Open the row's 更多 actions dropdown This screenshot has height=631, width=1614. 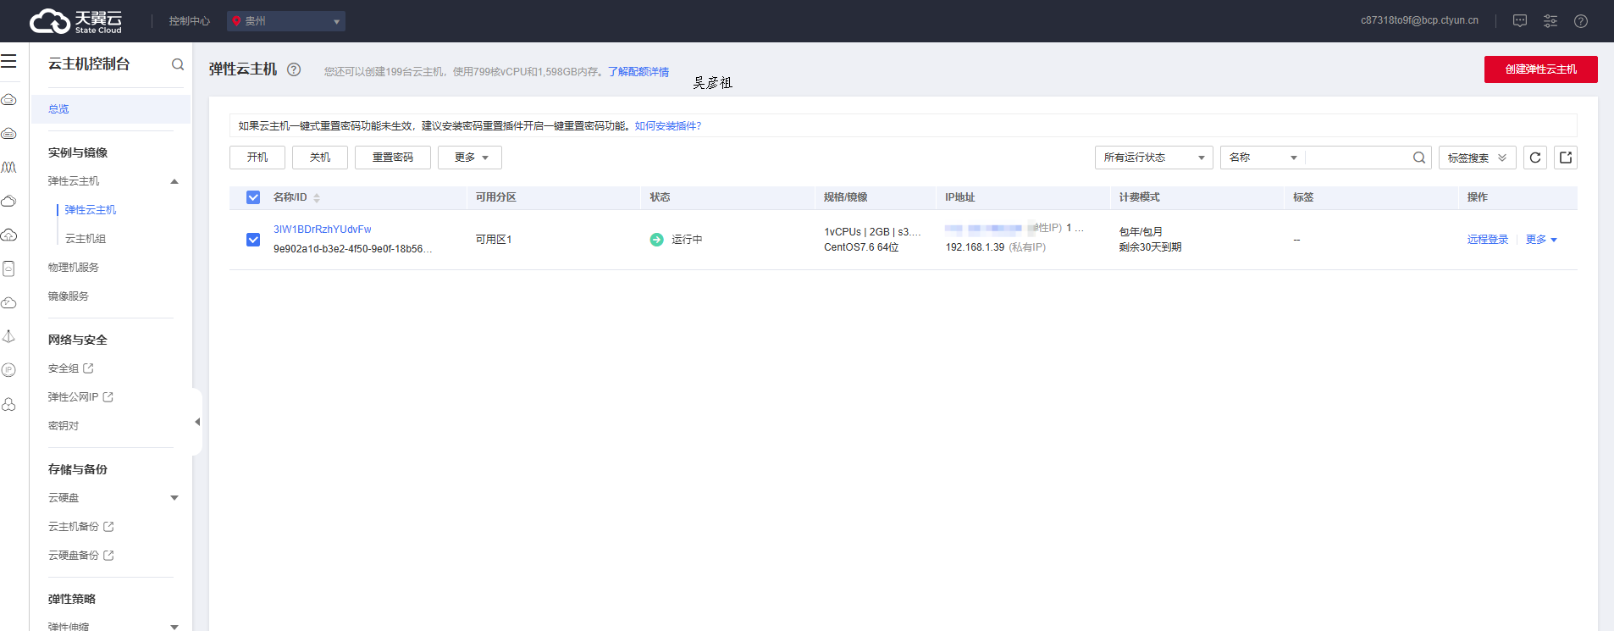[1541, 240]
